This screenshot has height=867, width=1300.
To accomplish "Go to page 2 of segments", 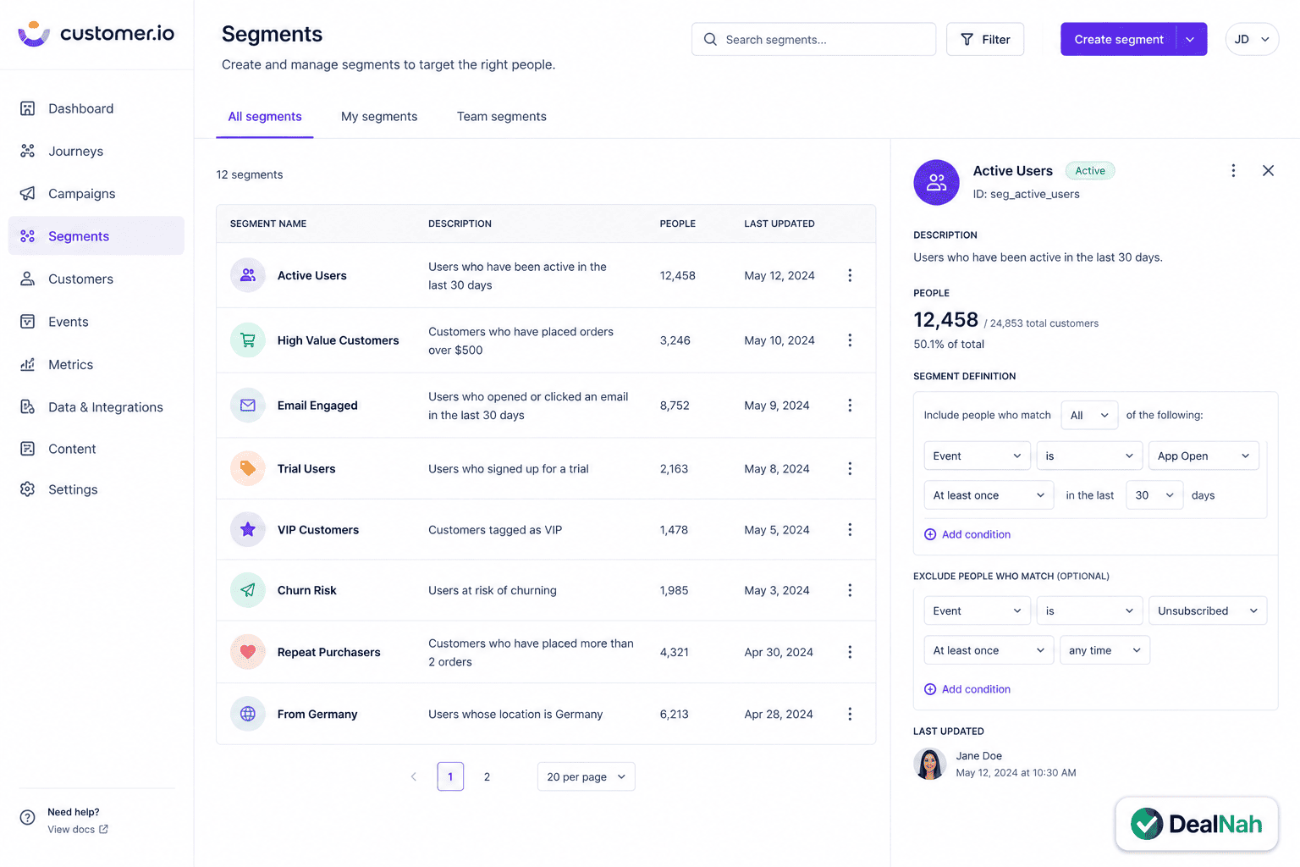I will (487, 776).
